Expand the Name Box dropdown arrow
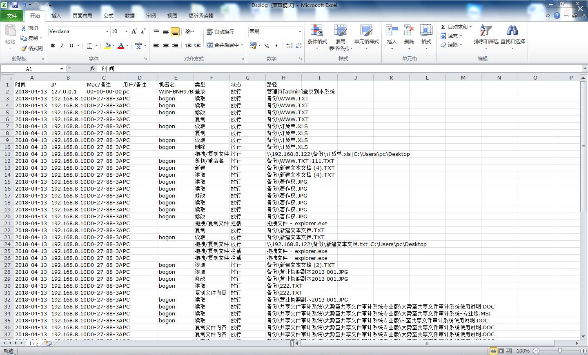 pyautogui.click(x=62, y=69)
